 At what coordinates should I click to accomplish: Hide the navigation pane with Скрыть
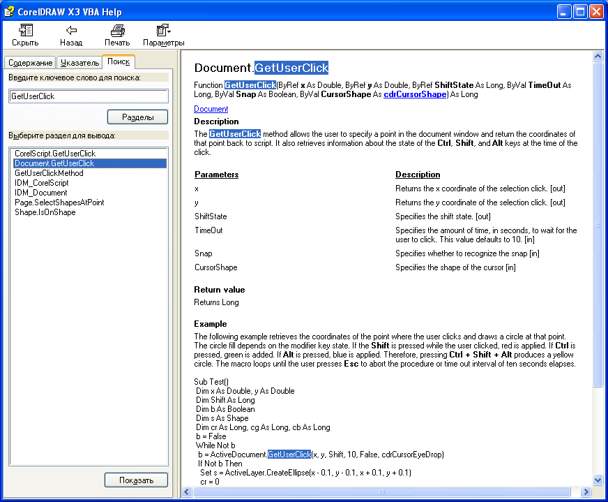pyautogui.click(x=25, y=35)
